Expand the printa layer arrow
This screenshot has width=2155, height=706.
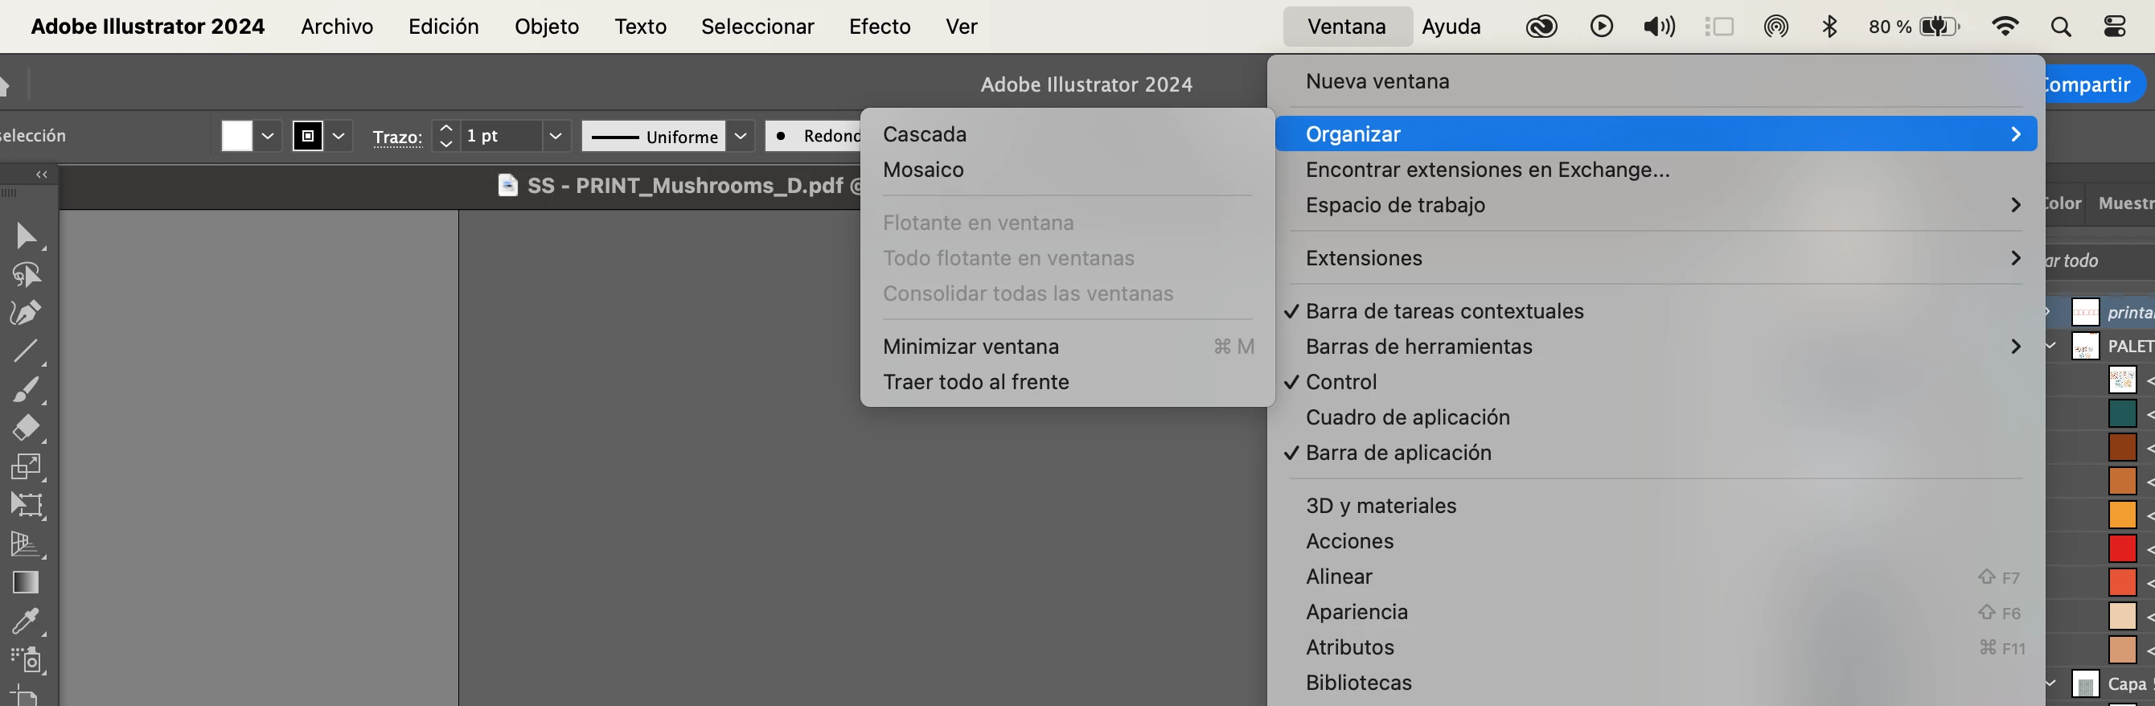(2049, 311)
